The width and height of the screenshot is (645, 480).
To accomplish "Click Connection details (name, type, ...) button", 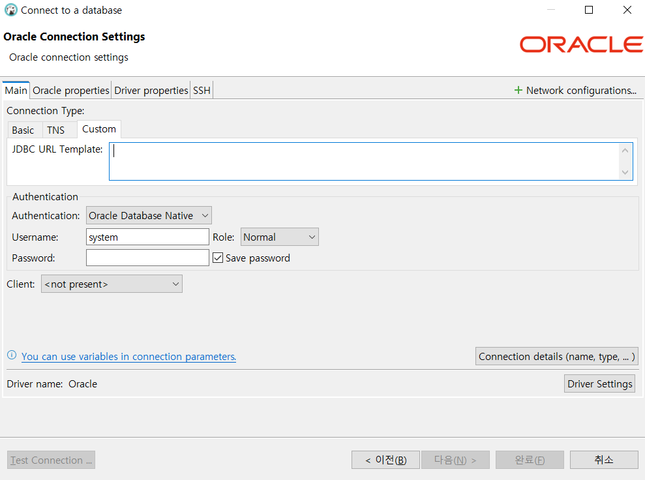I will 556,356.
